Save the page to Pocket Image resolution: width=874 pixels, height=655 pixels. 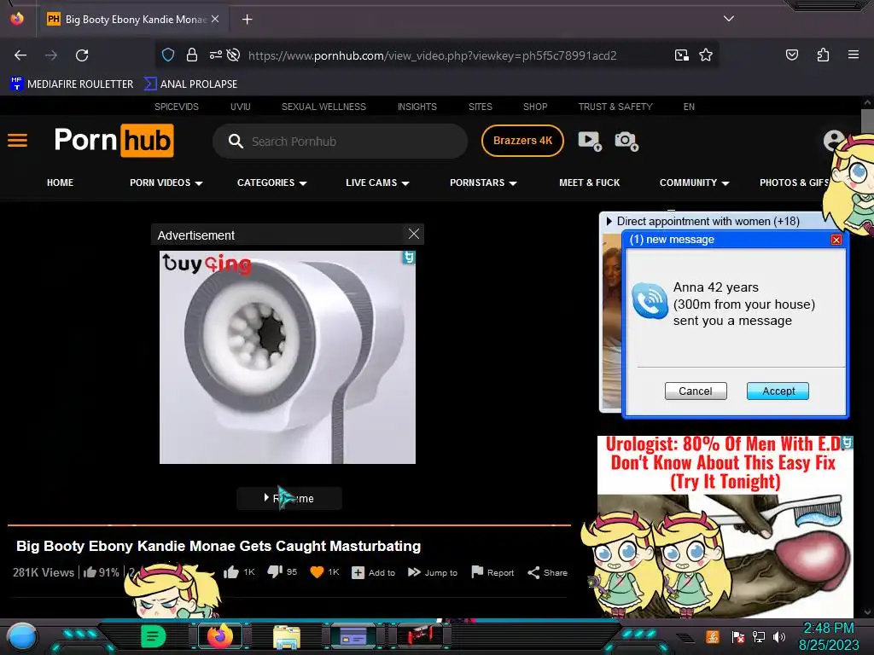tap(792, 55)
